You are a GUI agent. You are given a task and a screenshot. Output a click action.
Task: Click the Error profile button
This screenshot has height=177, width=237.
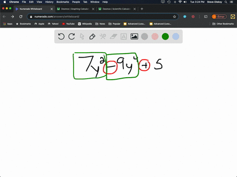pyautogui.click(x=219, y=17)
